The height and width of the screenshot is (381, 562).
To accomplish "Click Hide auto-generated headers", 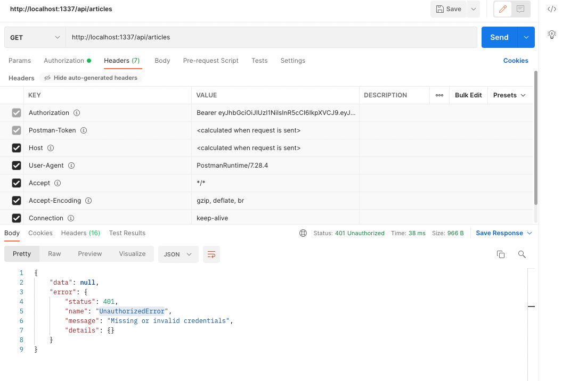I will (x=90, y=78).
